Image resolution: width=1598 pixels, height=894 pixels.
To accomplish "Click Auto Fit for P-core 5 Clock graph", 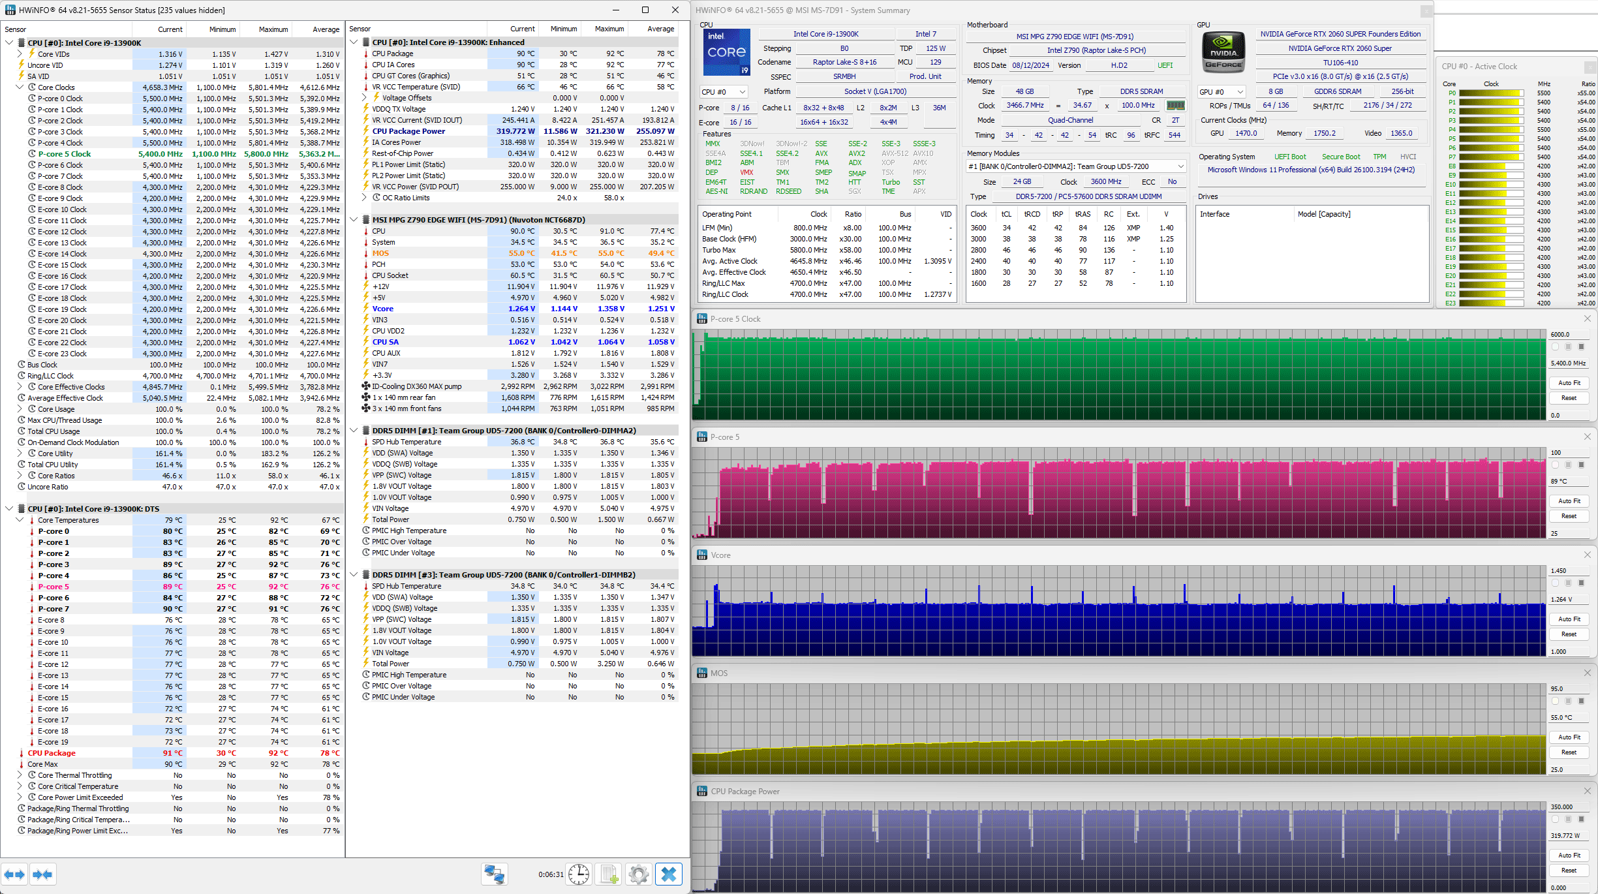I will pos(1569,383).
